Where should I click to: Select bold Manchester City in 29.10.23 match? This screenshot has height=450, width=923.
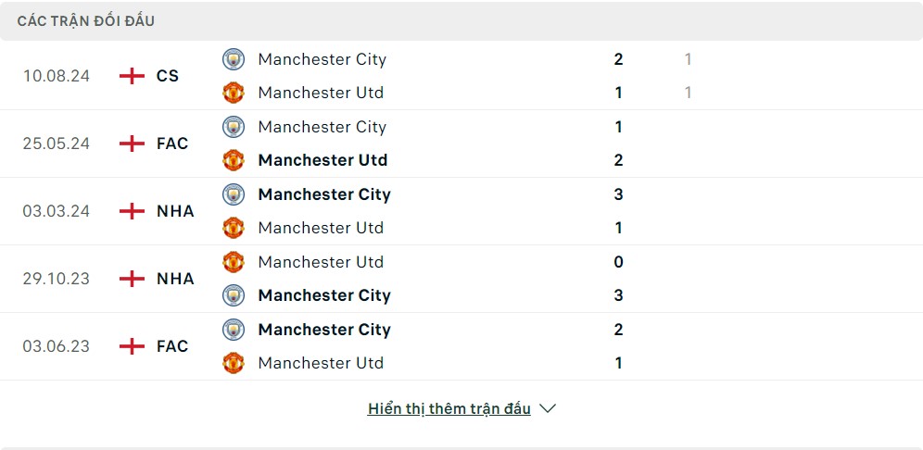click(324, 295)
